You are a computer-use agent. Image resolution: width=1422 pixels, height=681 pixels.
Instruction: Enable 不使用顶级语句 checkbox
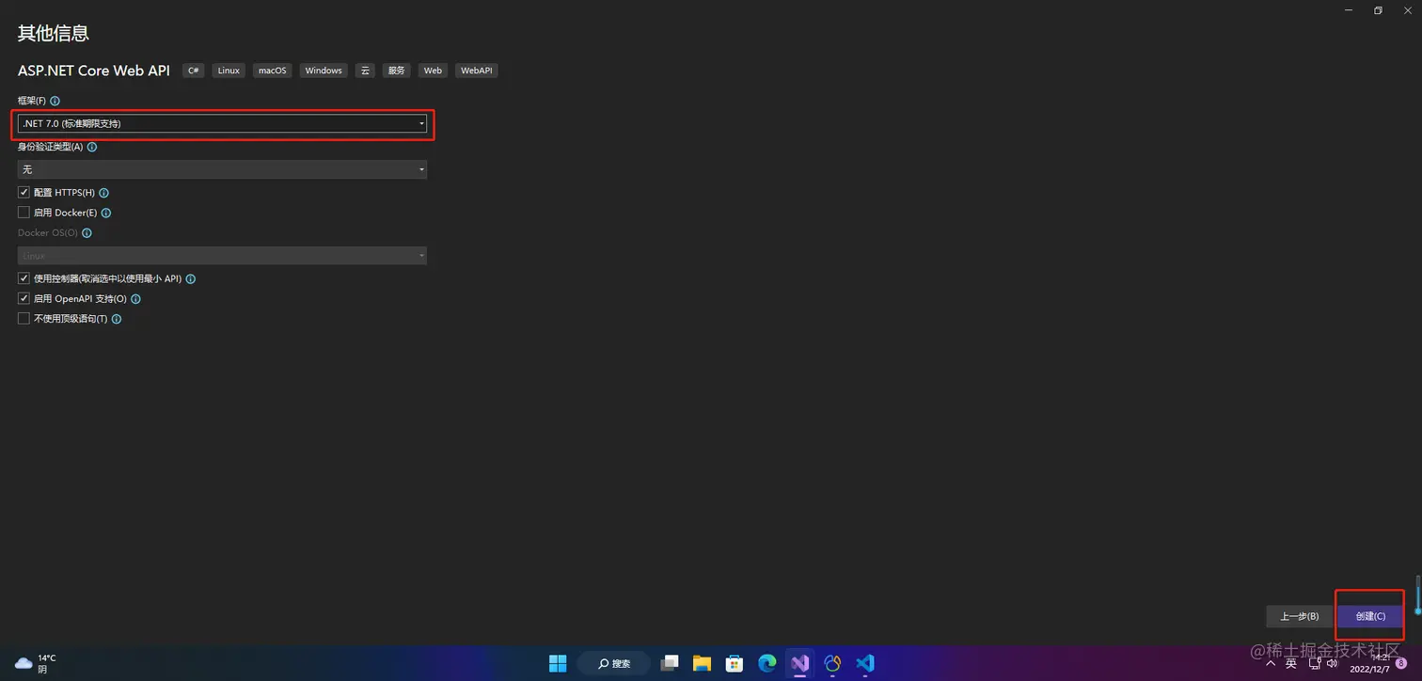click(24, 319)
